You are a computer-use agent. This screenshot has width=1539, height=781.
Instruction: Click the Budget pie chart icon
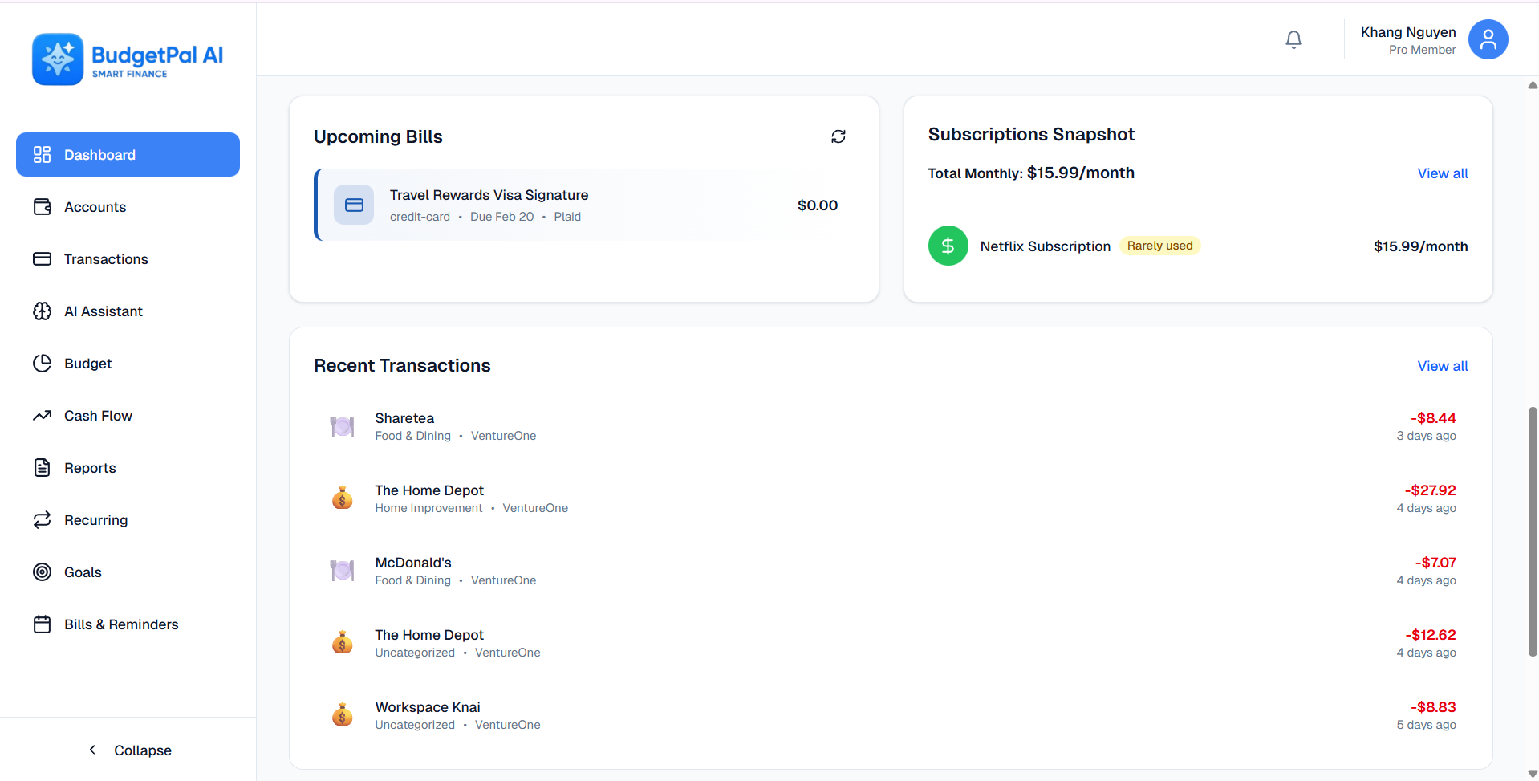(42, 363)
